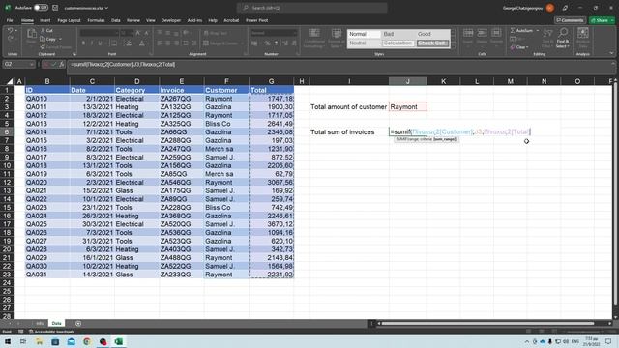Viewport: 619px width, 348px height.
Task: Click the Name Box
Action: click(x=19, y=64)
